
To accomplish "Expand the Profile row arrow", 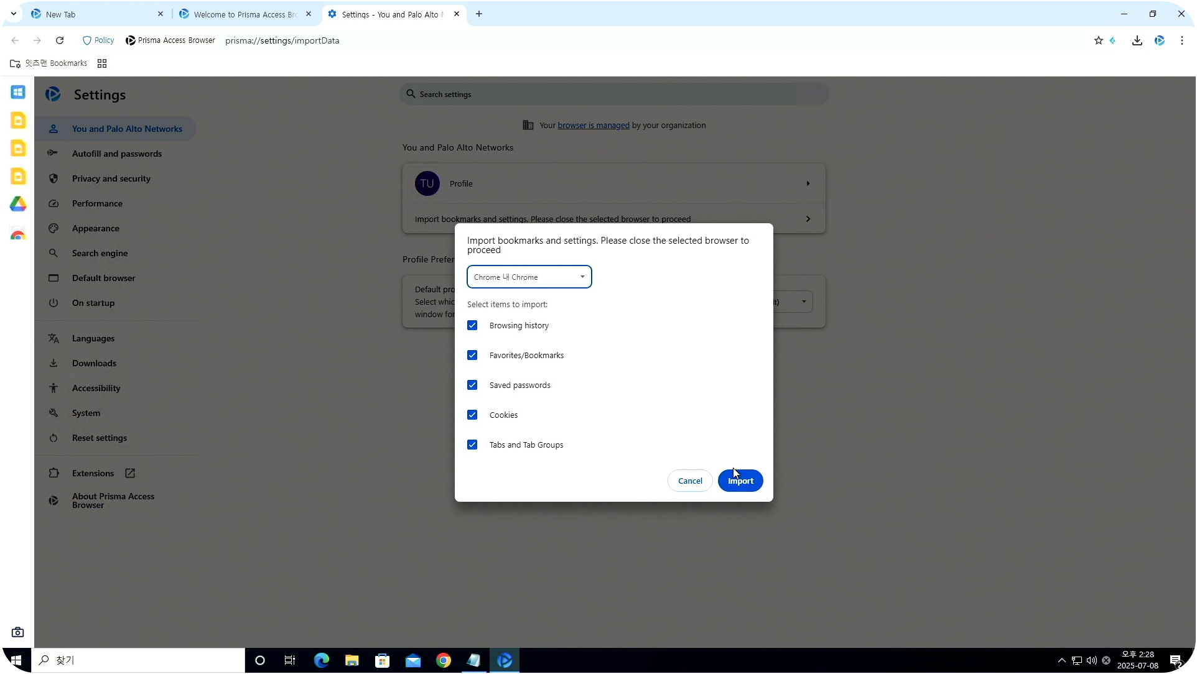I will [808, 184].
